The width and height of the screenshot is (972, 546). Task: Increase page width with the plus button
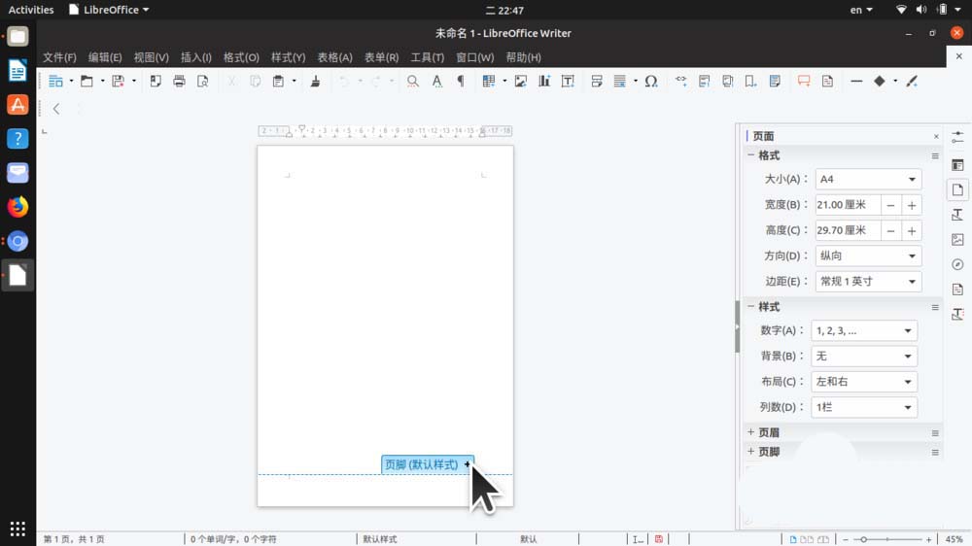coord(912,205)
